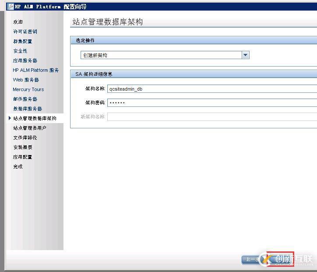Click the 上一步 back button

pyautogui.click(x=253, y=259)
